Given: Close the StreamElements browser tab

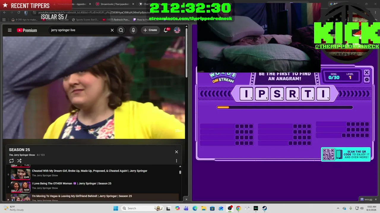Looking at the screenshot, I should (x=90, y=4).
